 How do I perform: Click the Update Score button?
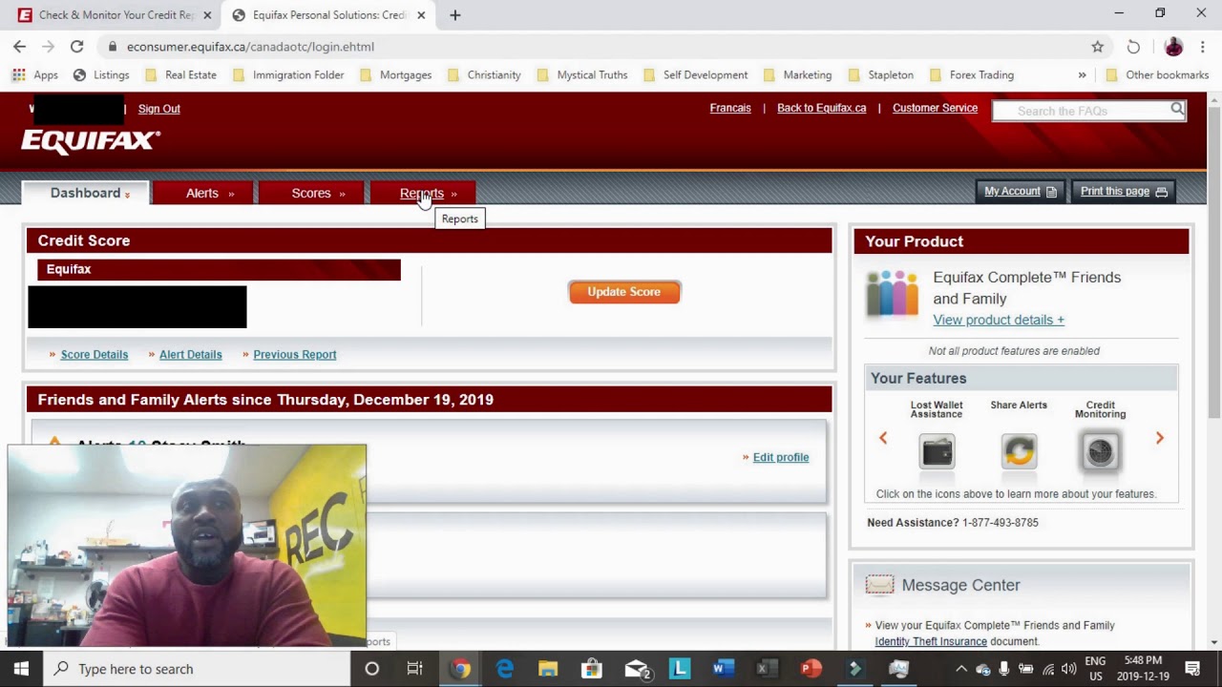[624, 292]
